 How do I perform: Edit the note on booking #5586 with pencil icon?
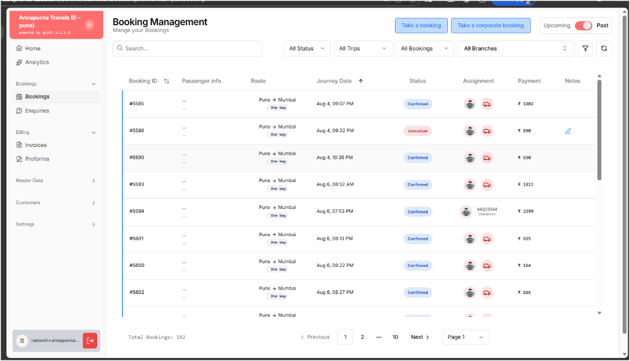[568, 130]
